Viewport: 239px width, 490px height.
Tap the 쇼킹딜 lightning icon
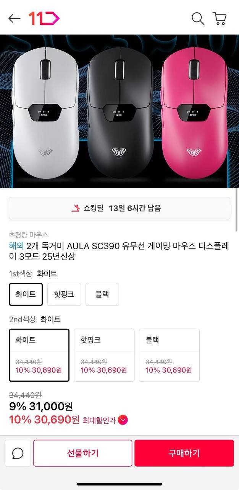point(76,208)
